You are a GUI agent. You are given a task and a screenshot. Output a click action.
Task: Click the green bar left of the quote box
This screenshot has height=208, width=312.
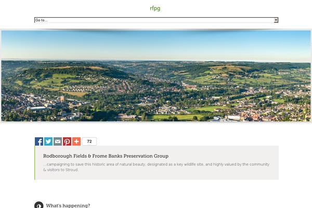pos(35,163)
